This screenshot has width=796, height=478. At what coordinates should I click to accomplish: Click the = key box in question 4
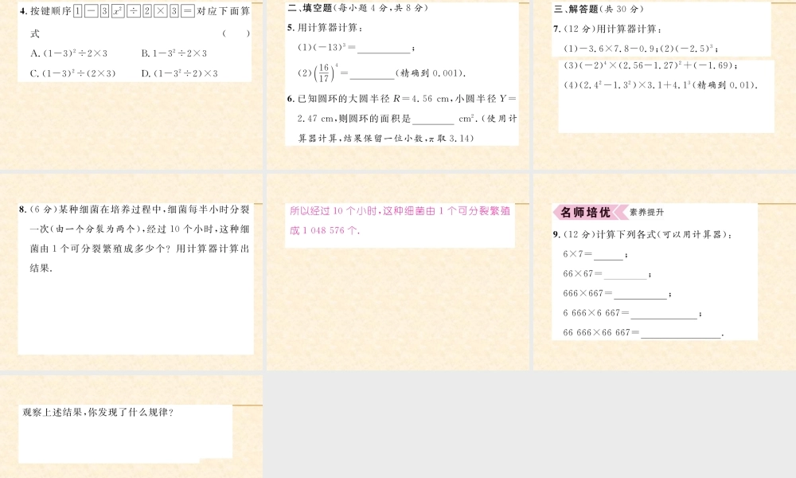point(187,11)
